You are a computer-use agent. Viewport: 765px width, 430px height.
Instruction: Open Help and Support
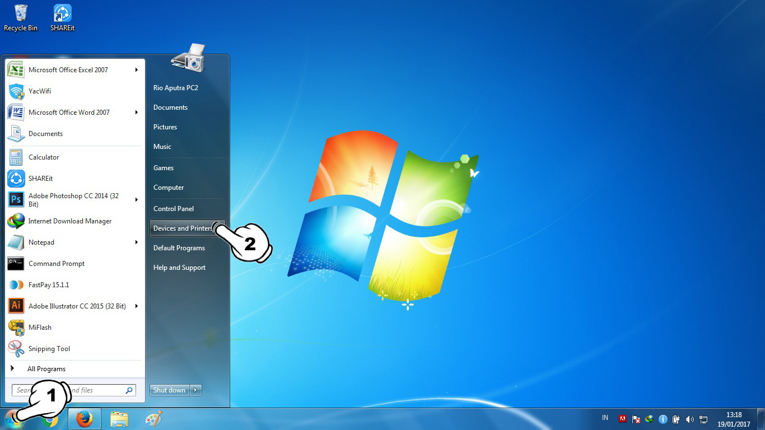coord(188,268)
